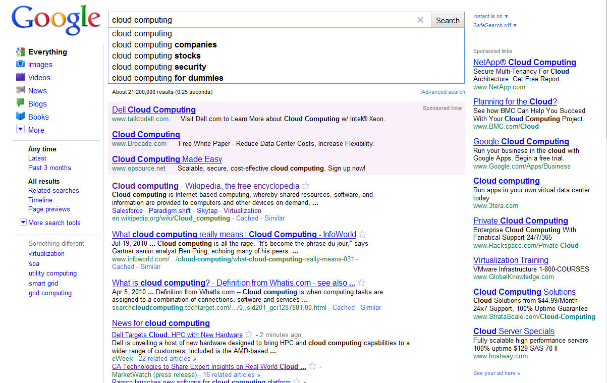607x383 pixels.
Task: Click the Google logo
Action: [x=56, y=21]
